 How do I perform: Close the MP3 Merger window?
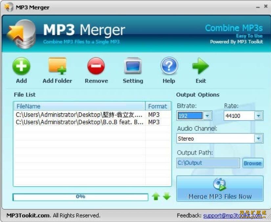coord(266,6)
